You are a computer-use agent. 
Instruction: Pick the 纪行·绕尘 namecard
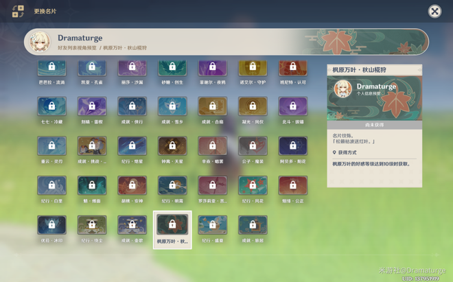click(92, 225)
